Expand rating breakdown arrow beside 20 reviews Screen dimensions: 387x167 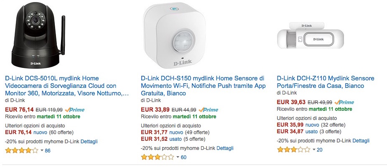coord(313,150)
